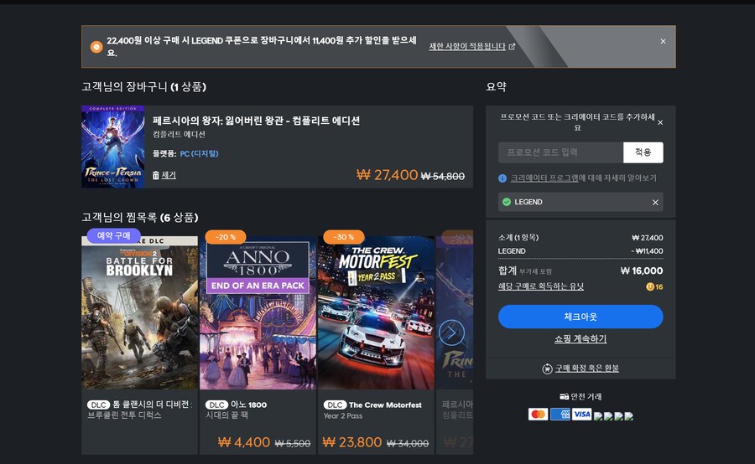The height and width of the screenshot is (464, 755).
Task: Click the 안전 거래 lock icon
Action: (x=565, y=397)
